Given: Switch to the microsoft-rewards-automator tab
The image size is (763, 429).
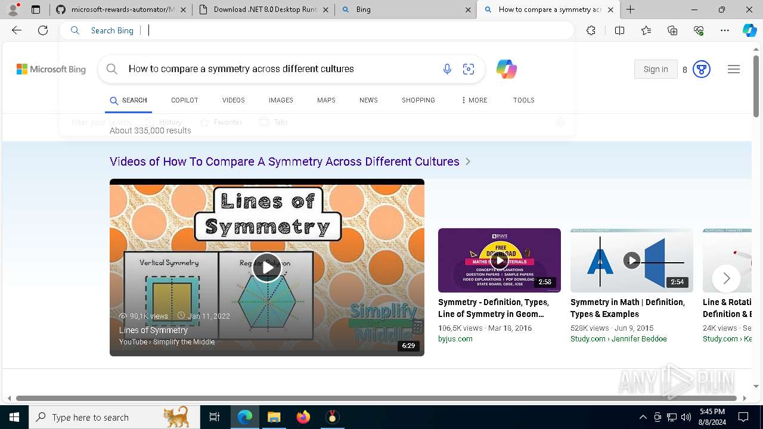Looking at the screenshot, I should tap(120, 10).
